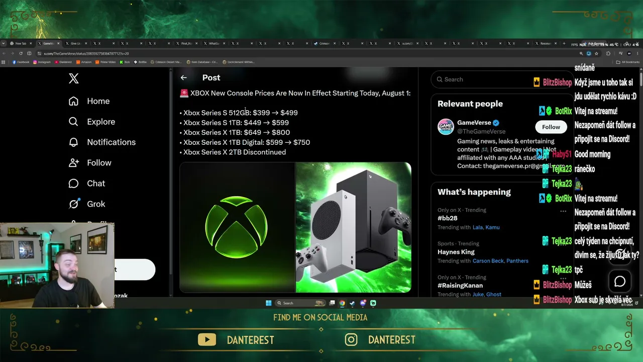The width and height of the screenshot is (643, 362).
Task: Close the New Tab tab
Action: (x=31, y=44)
